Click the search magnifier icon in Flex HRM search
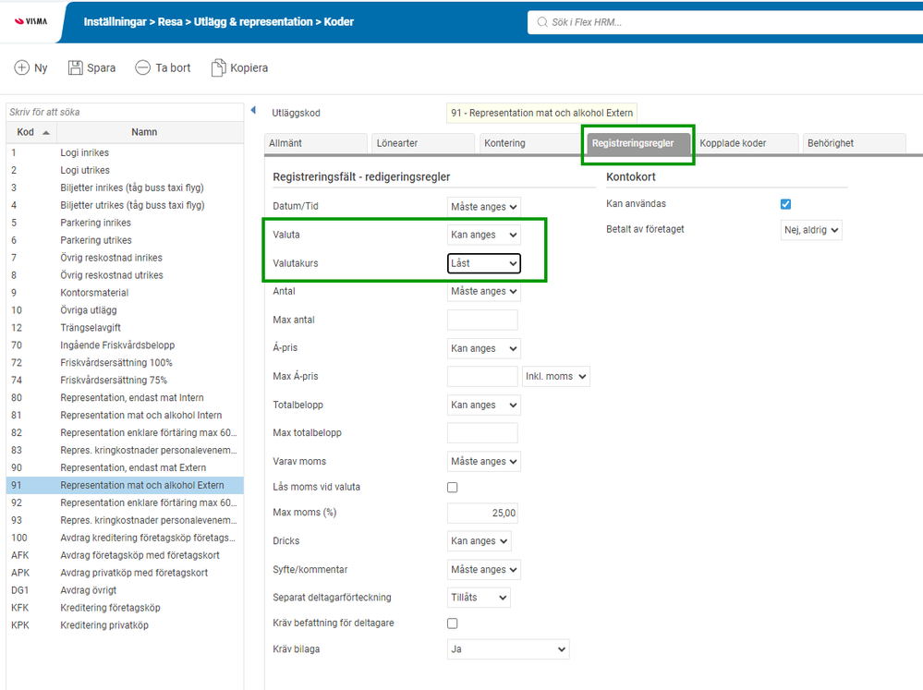Image resolution: width=923 pixels, height=690 pixels. pyautogui.click(x=542, y=22)
